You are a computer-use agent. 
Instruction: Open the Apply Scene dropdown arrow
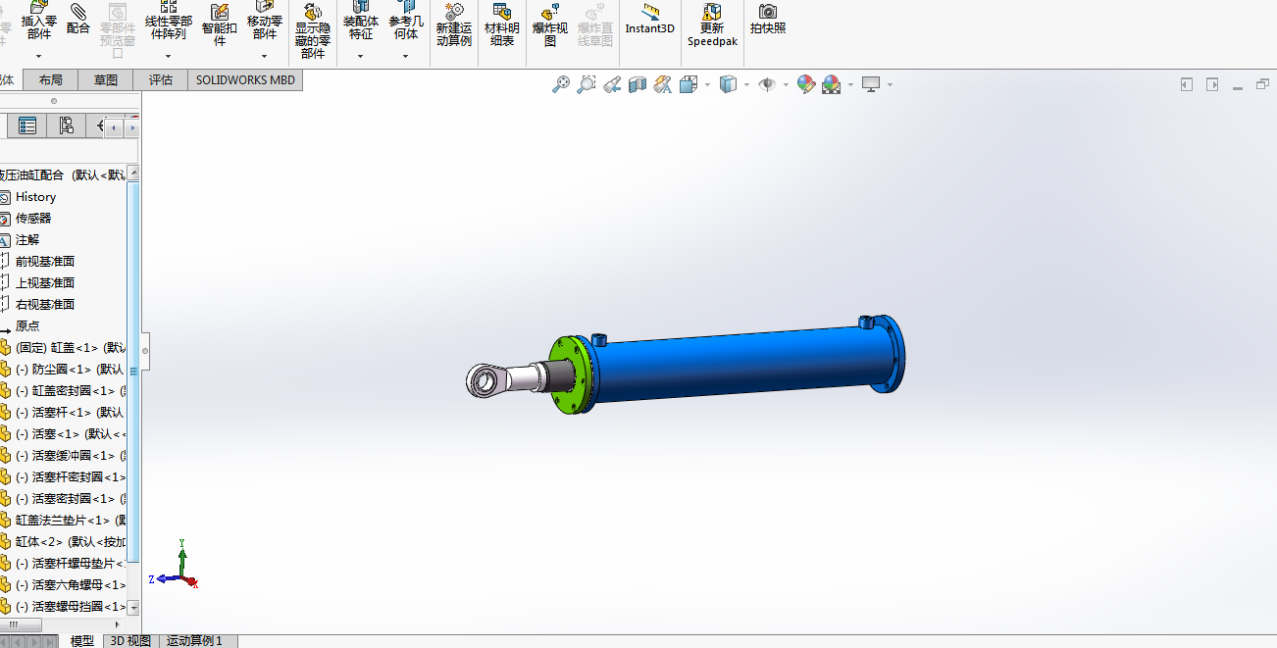point(850,85)
